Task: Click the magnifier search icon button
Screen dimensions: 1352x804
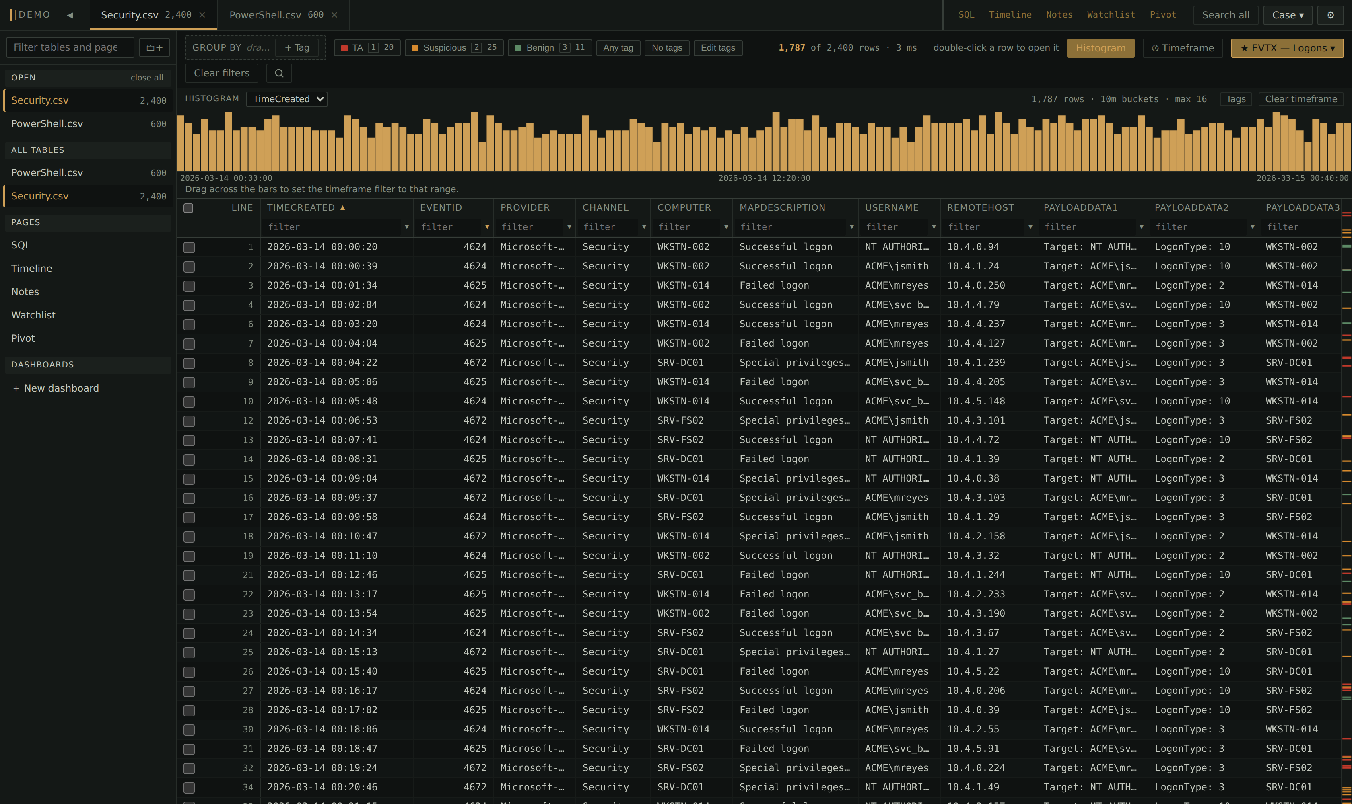Action: coord(279,73)
